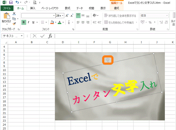
Task: Expand the Name Box dropdown arrow
Action: pyautogui.click(x=22, y=36)
